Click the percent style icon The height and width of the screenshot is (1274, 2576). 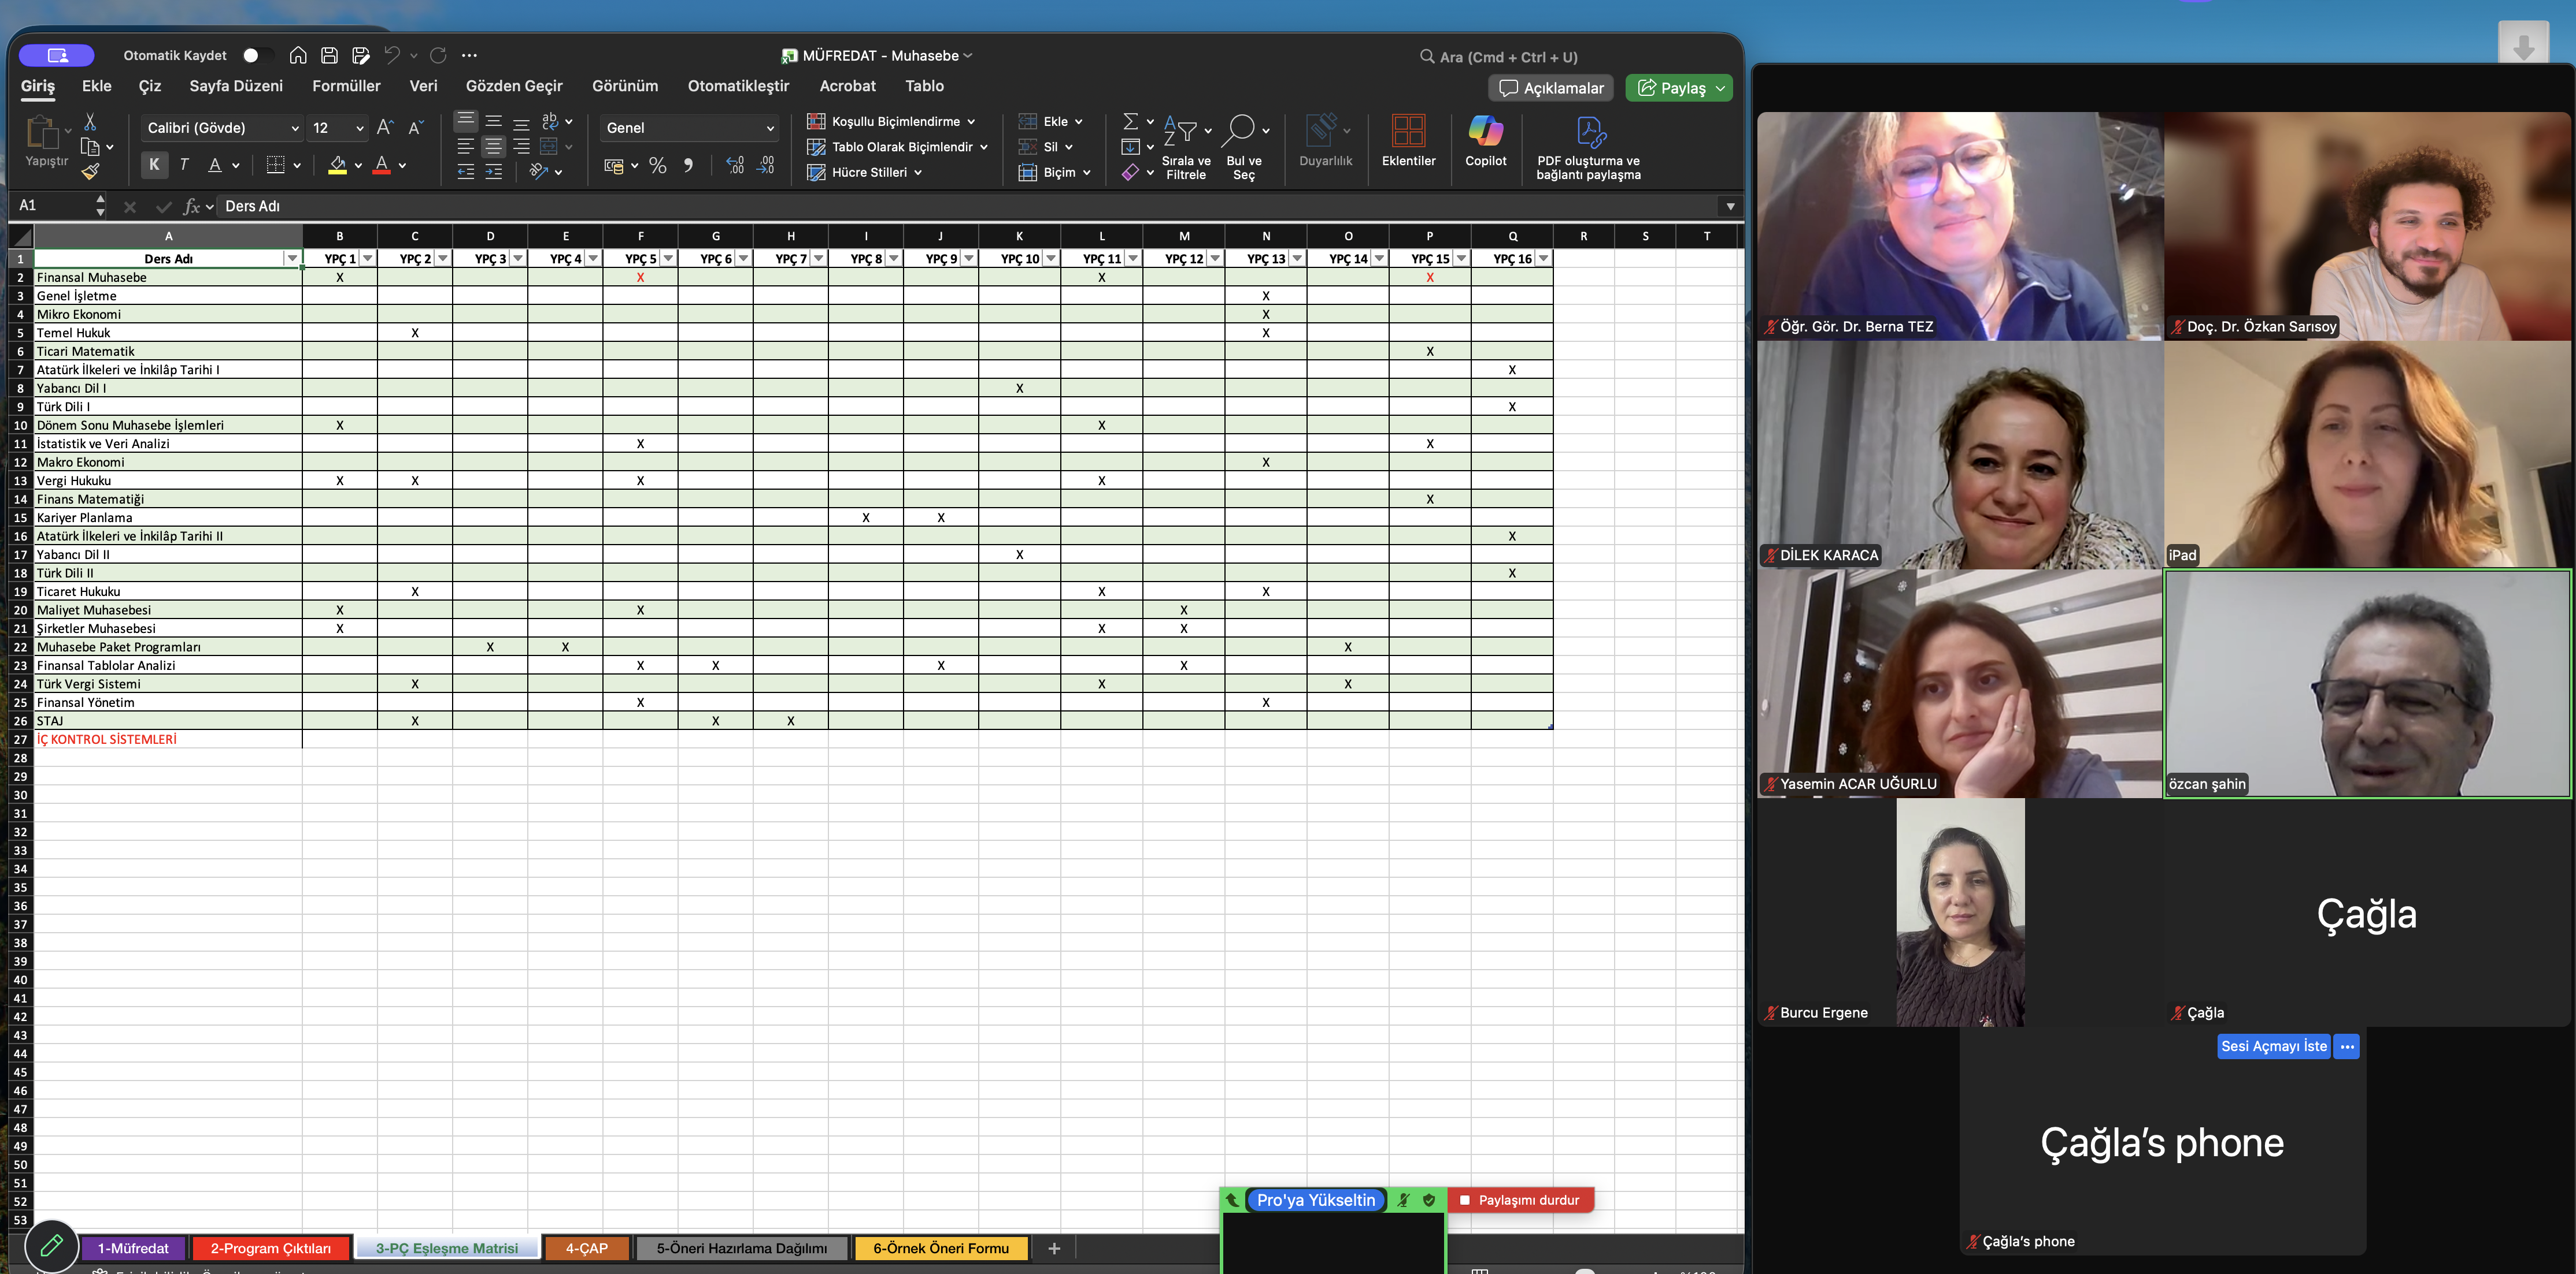click(657, 166)
